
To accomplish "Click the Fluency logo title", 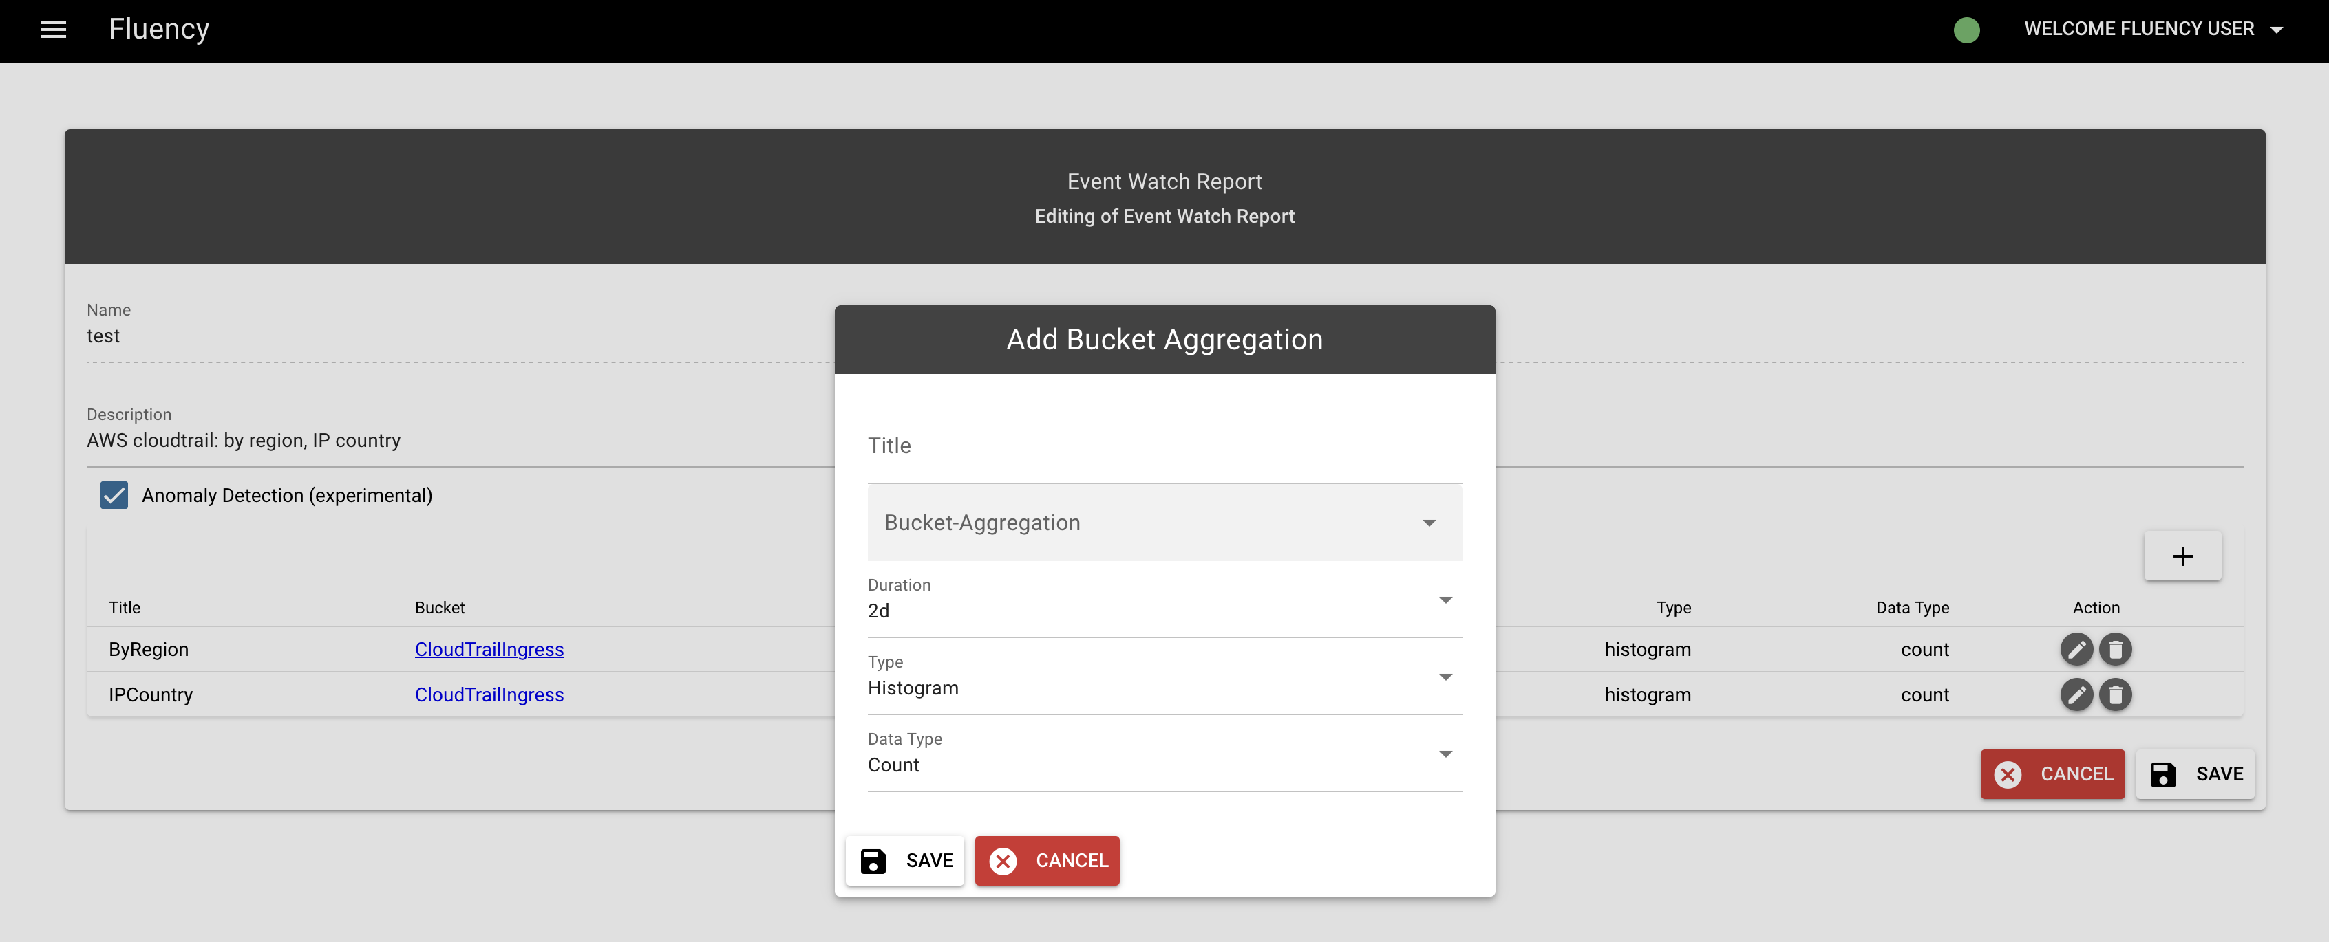I will pyautogui.click(x=159, y=29).
